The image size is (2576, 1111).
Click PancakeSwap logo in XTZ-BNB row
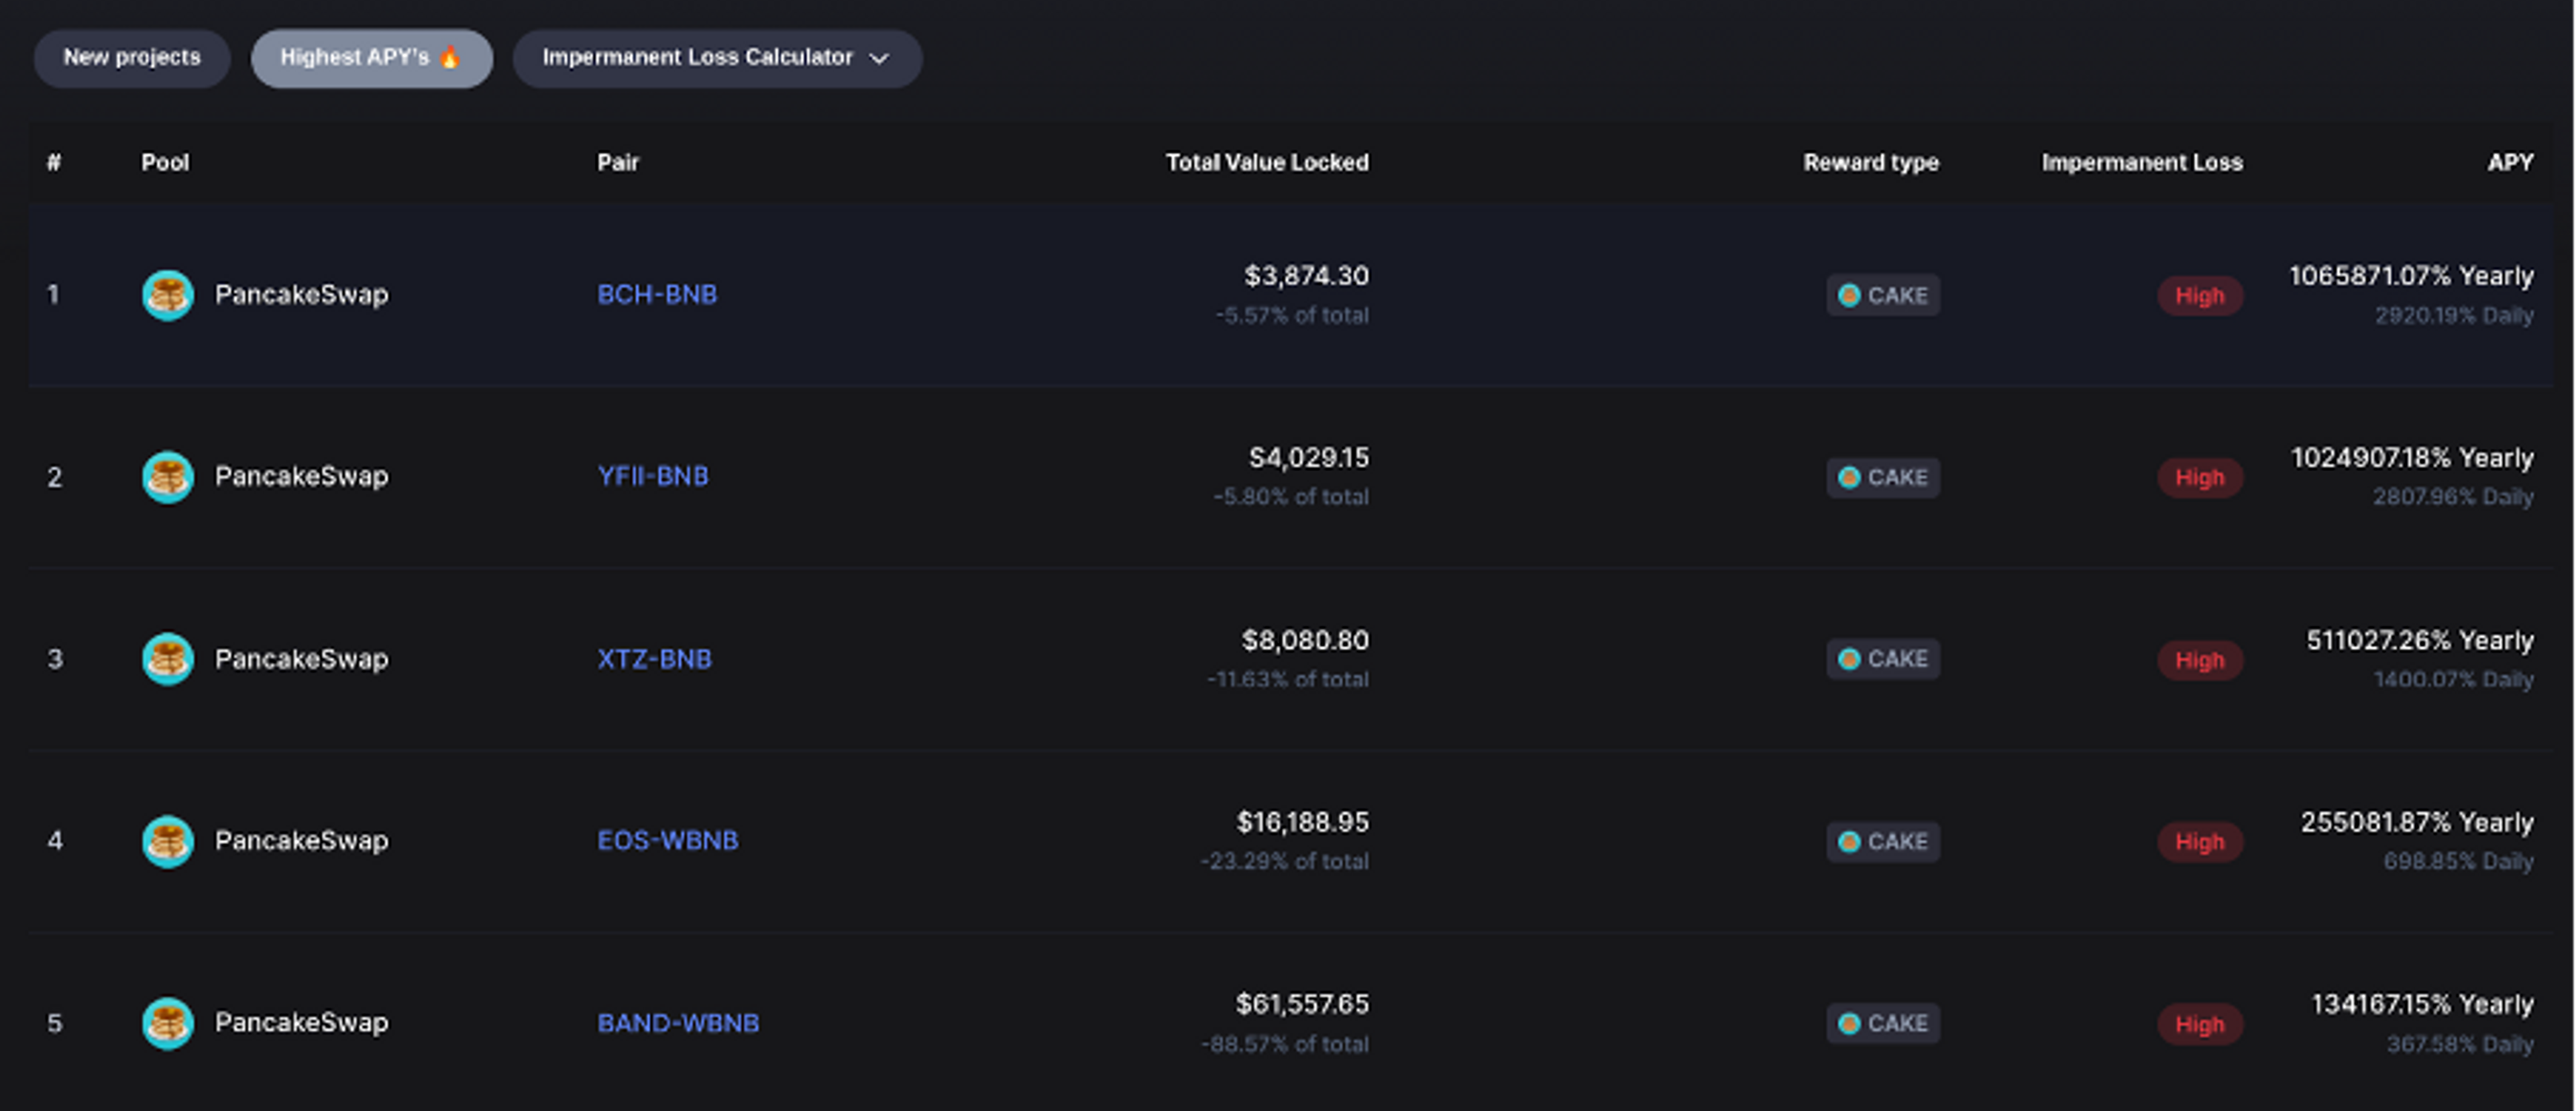pyautogui.click(x=167, y=659)
